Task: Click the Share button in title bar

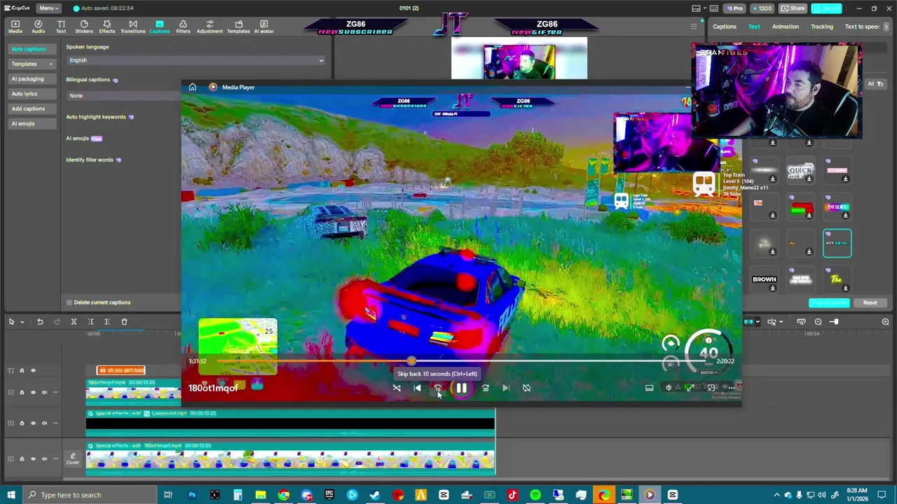Action: coord(793,8)
